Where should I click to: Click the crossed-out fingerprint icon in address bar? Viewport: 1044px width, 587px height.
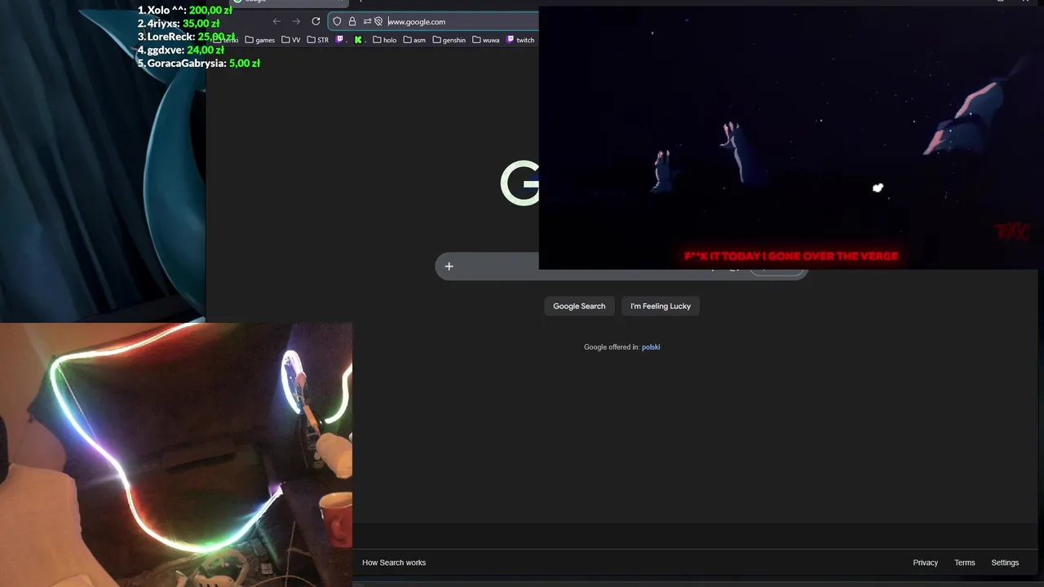pyautogui.click(x=378, y=21)
